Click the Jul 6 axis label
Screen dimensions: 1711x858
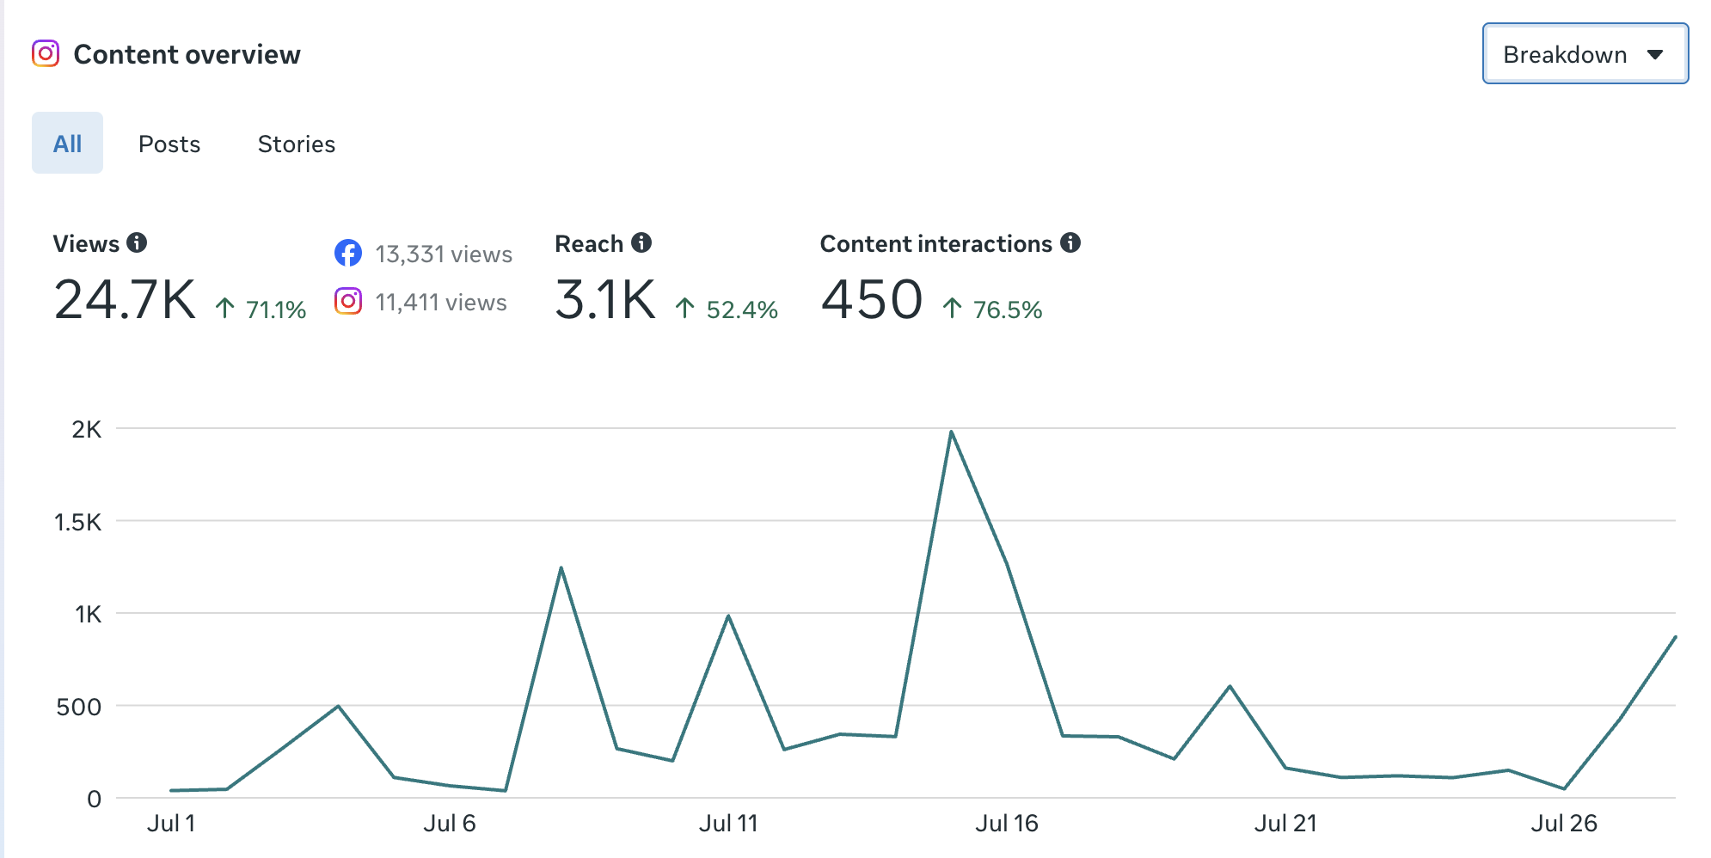450,823
